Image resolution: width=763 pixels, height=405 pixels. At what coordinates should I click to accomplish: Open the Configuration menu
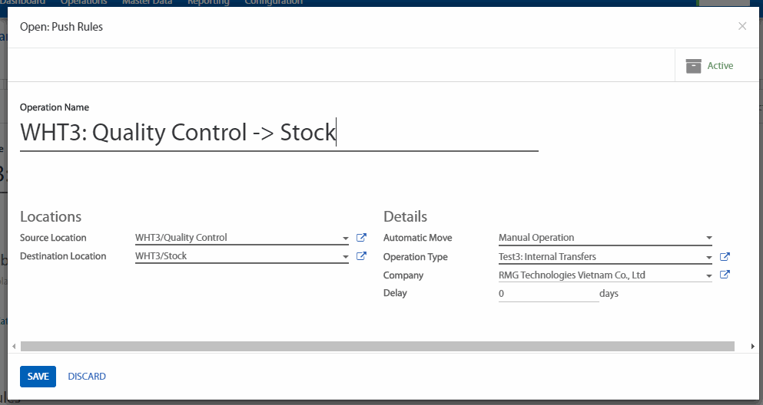point(273,2)
